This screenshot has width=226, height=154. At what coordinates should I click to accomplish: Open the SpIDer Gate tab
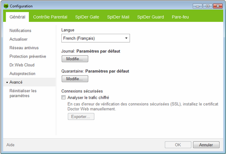87,17
